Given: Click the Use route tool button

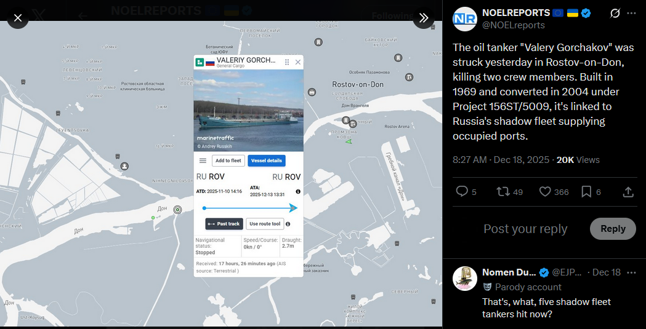Looking at the screenshot, I should [265, 224].
